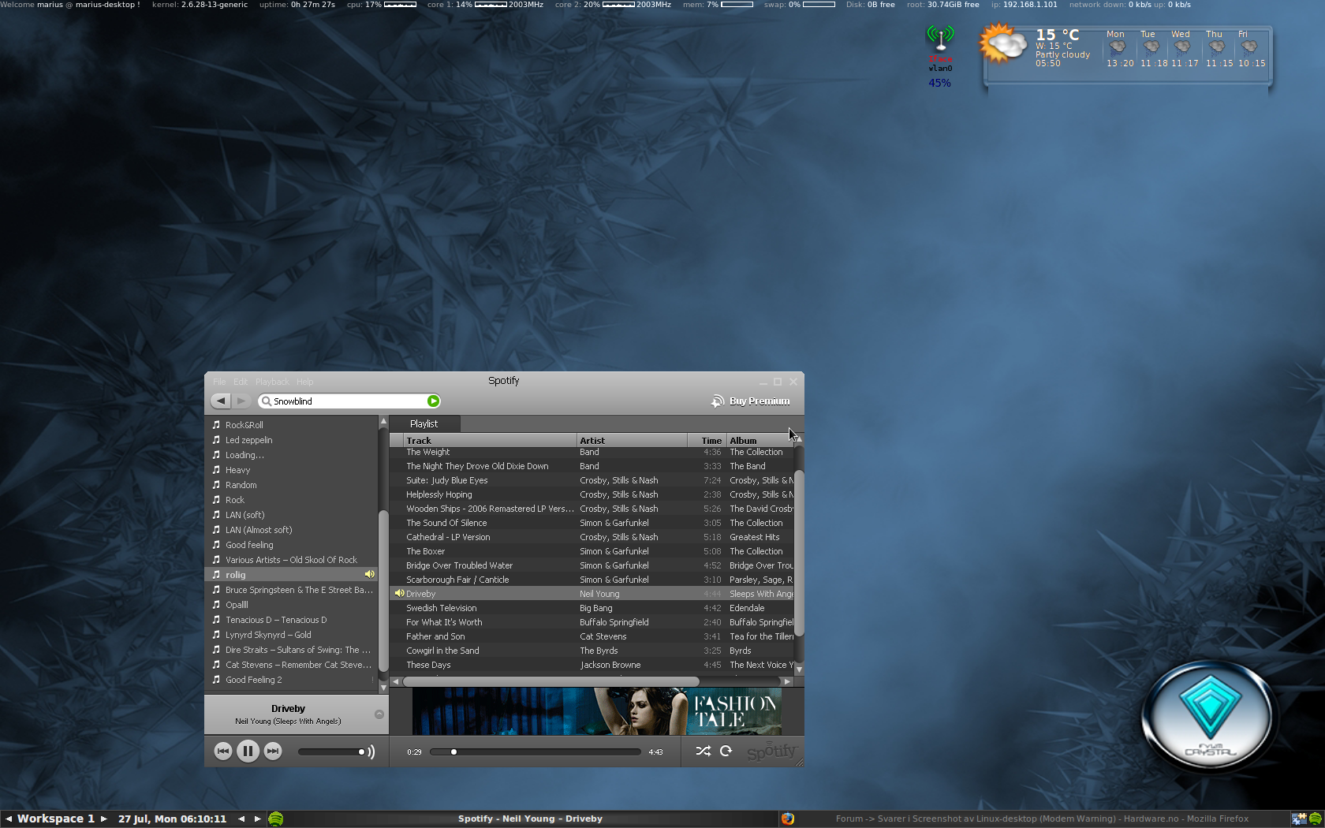Sort by the Track column header
1325x828 pixels.
pos(490,440)
